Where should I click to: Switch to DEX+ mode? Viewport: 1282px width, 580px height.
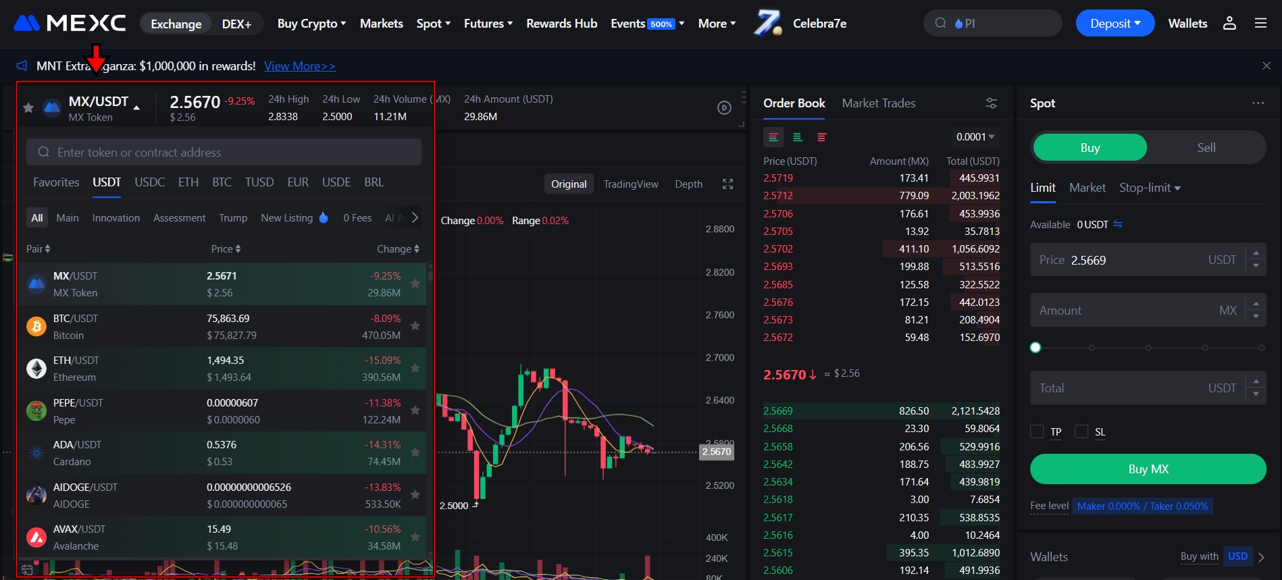(x=236, y=24)
